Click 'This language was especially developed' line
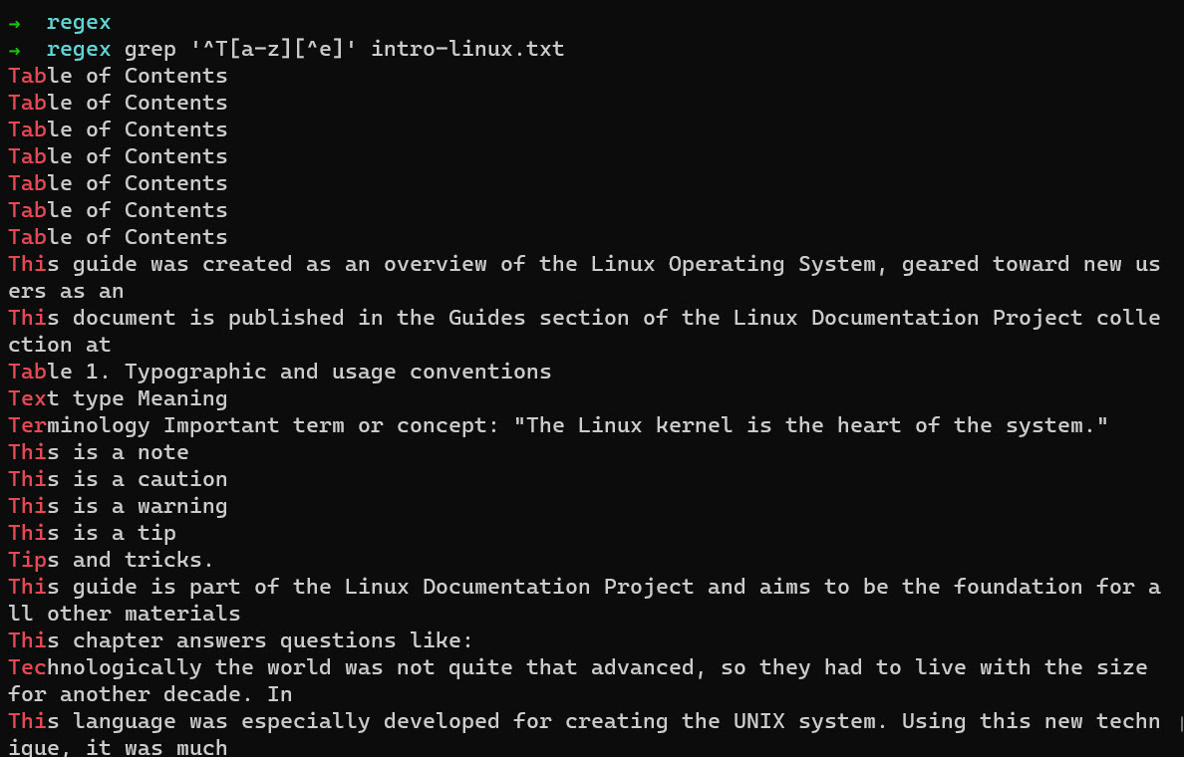The height and width of the screenshot is (757, 1184). click(x=399, y=721)
